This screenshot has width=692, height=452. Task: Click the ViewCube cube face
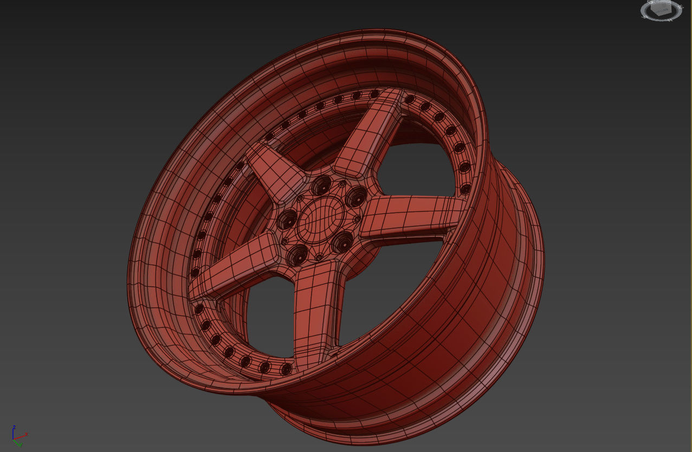point(661,8)
